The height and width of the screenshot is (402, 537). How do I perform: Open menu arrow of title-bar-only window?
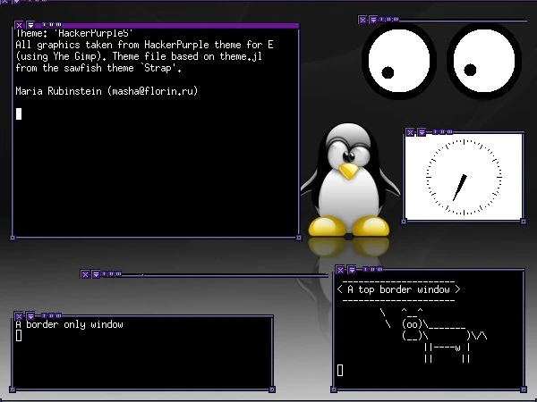[x=97, y=274]
